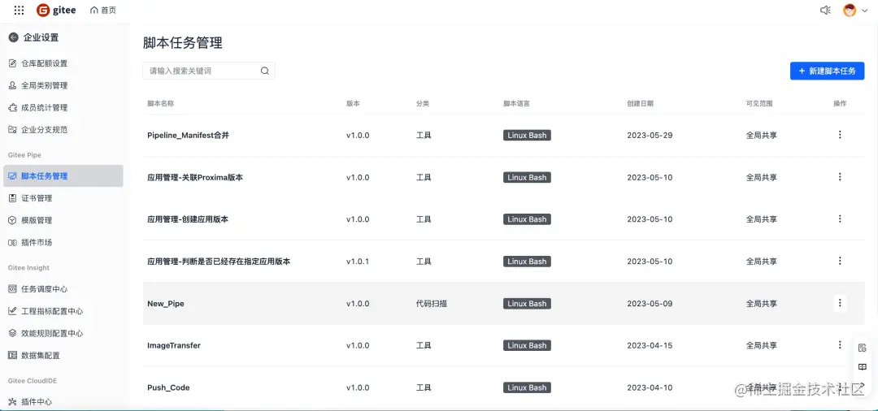The image size is (878, 411).
Task: Open script ImageTransfer
Action: tap(174, 345)
